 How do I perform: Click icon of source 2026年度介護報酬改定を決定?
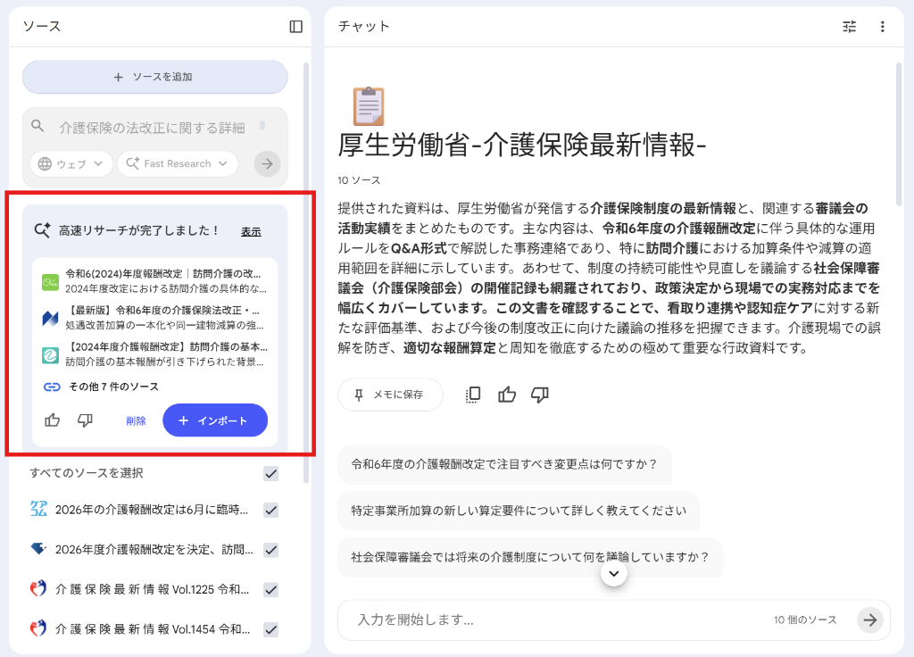[38, 549]
